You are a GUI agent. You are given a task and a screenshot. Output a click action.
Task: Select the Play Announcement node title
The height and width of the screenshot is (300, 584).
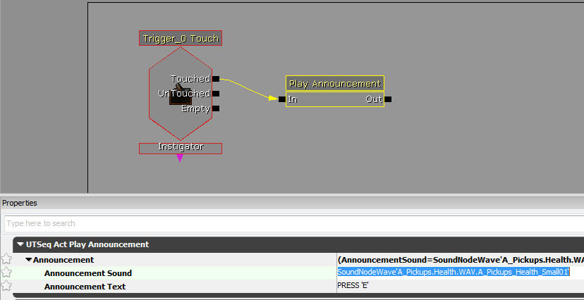click(x=334, y=83)
